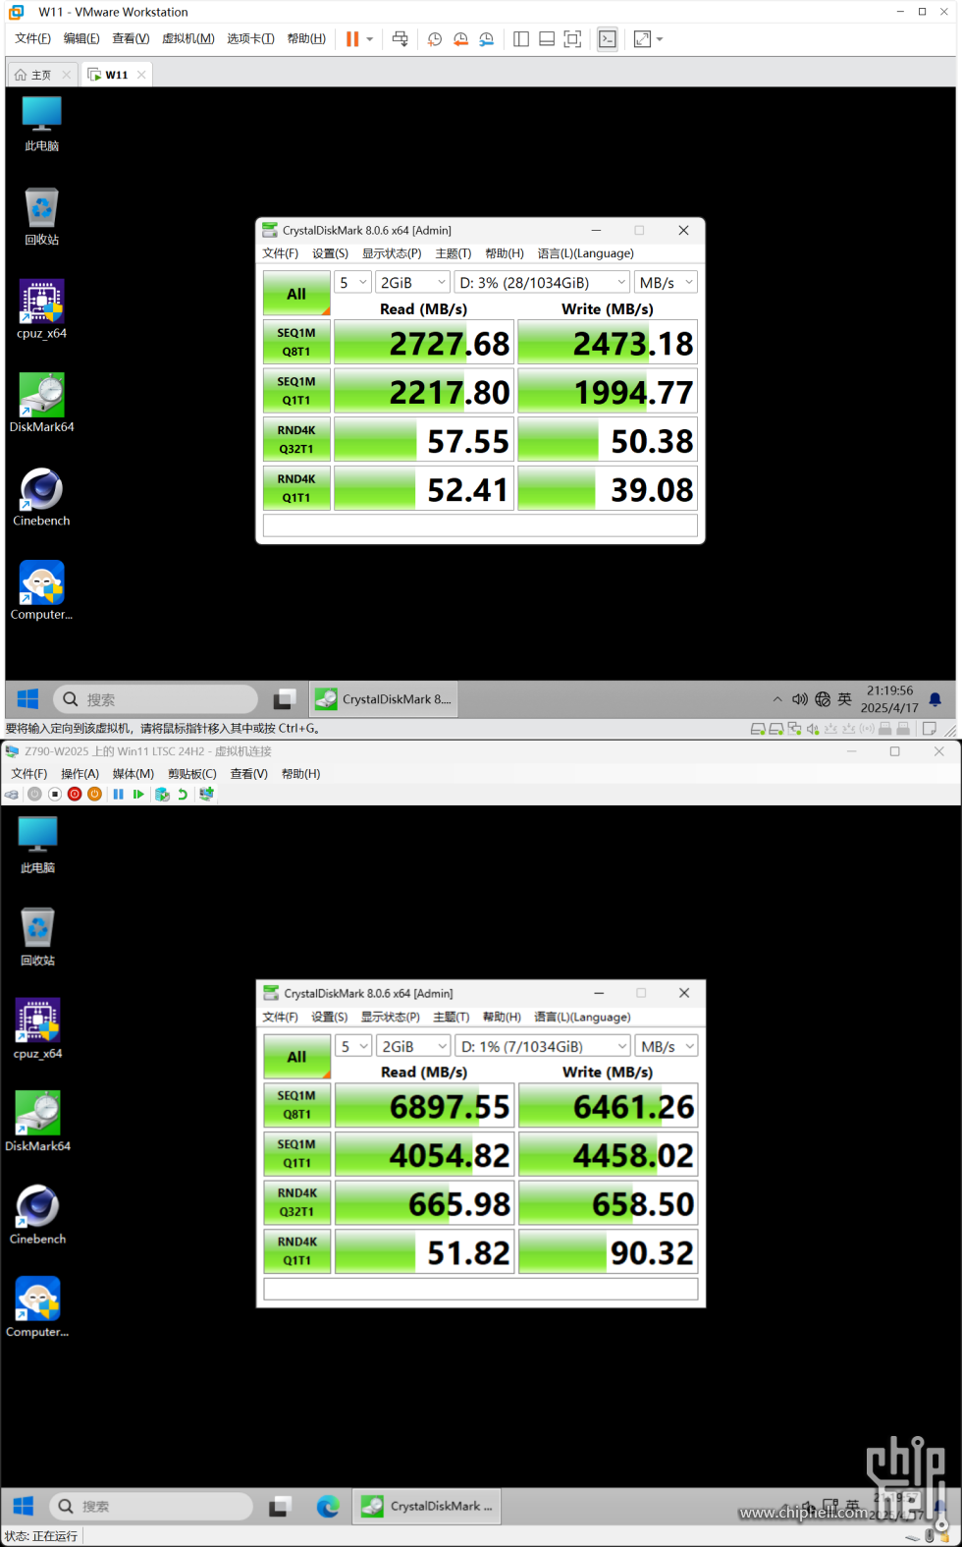Click the orange Save state icon in Hyper-V

pos(94,795)
